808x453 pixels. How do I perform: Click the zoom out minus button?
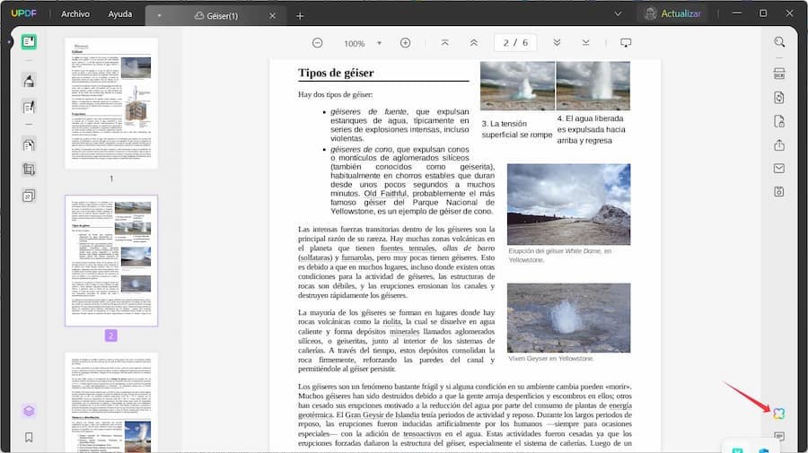click(318, 43)
